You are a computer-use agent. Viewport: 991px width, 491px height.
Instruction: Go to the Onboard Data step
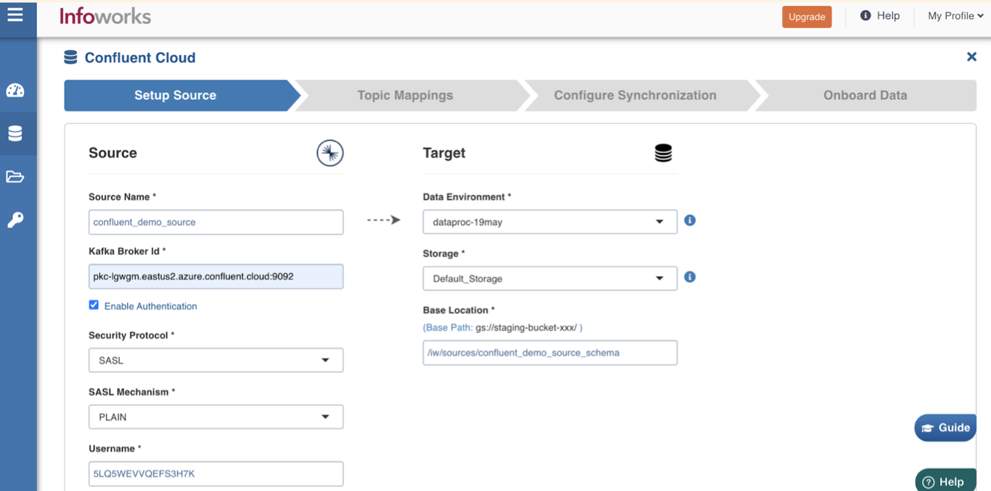tap(865, 96)
